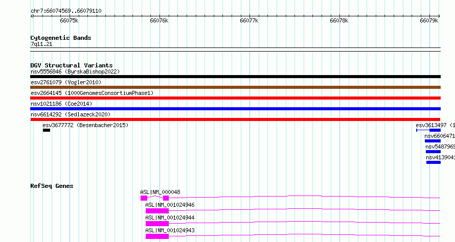Select the ASL|NM_001024944 magenta exon block
455x242 pixels.
157,224
